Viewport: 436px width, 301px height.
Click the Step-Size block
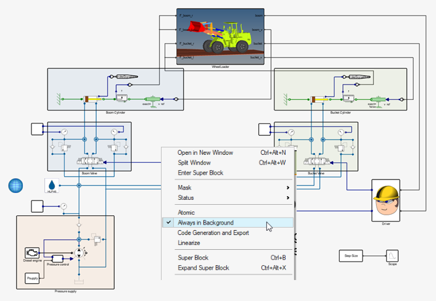point(352,255)
